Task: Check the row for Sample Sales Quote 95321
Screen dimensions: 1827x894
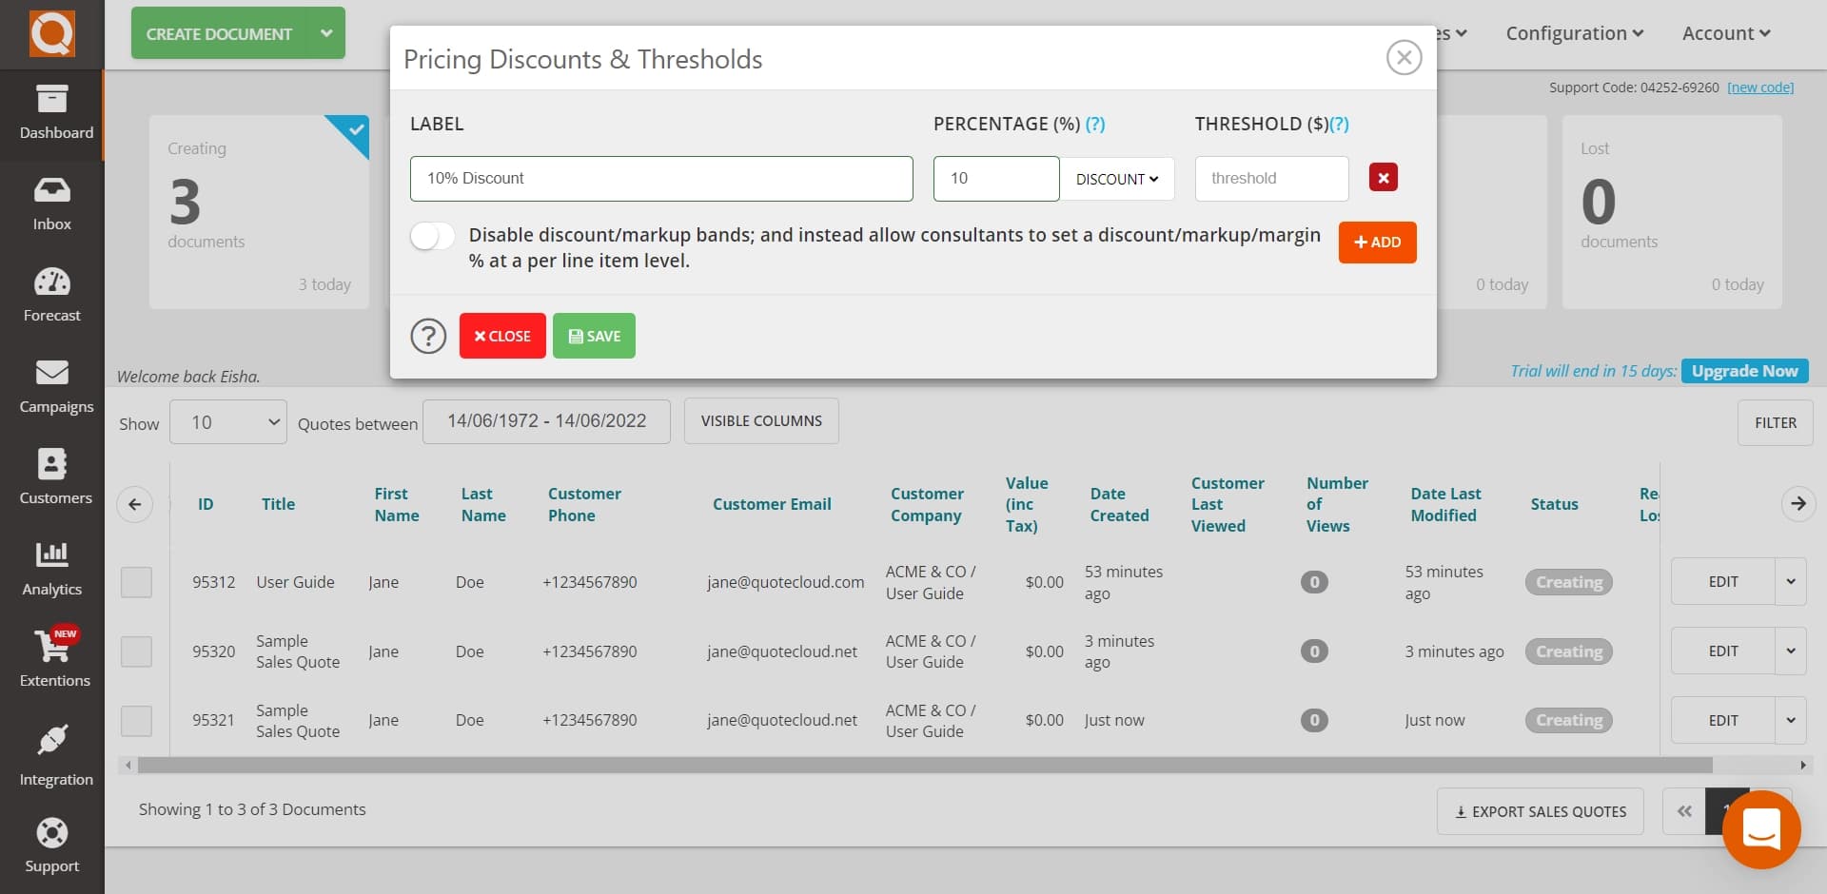Action: (136, 720)
